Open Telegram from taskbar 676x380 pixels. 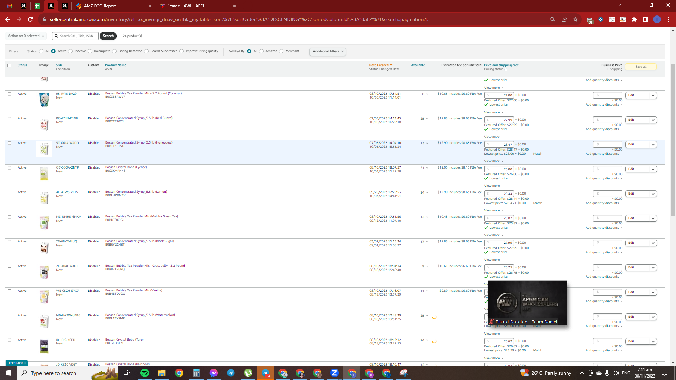[231, 373]
